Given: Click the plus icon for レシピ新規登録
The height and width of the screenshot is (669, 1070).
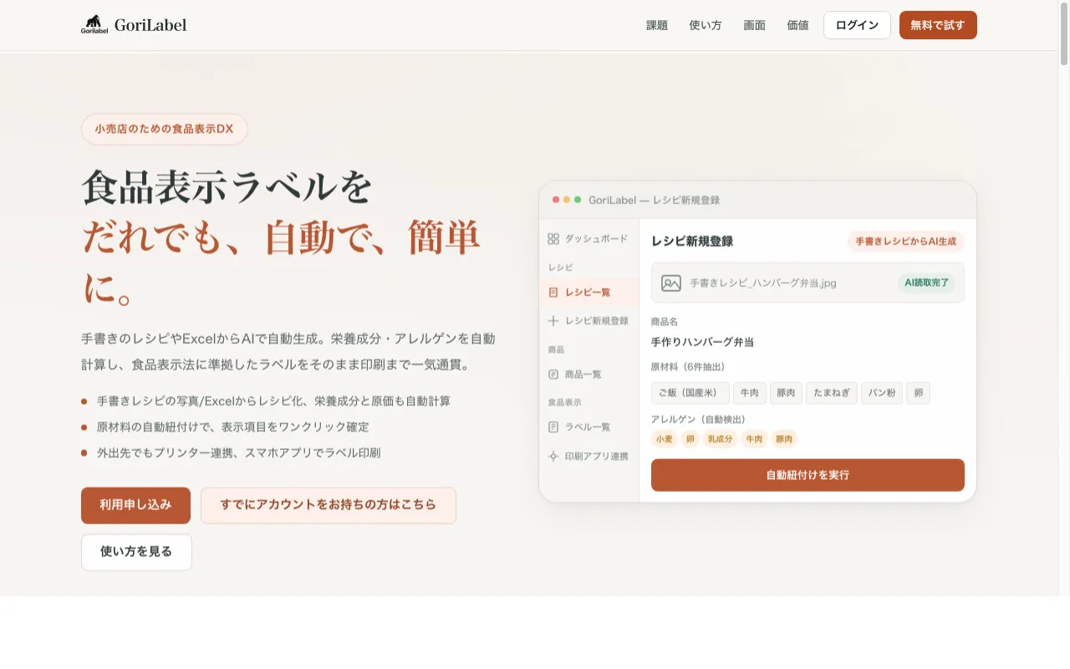Looking at the screenshot, I should (x=553, y=320).
